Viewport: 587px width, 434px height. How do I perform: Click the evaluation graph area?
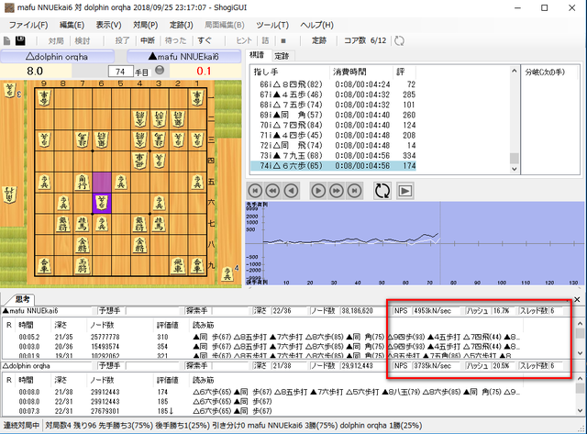pyautogui.click(x=415, y=243)
